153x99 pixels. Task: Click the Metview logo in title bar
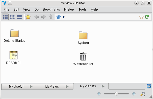click(x=4, y=3)
